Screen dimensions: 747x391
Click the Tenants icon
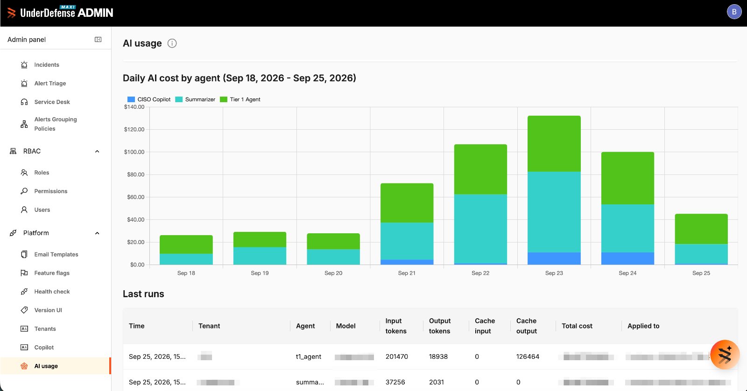[24, 329]
